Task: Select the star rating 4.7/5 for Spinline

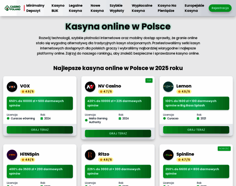Action: (x=184, y=160)
